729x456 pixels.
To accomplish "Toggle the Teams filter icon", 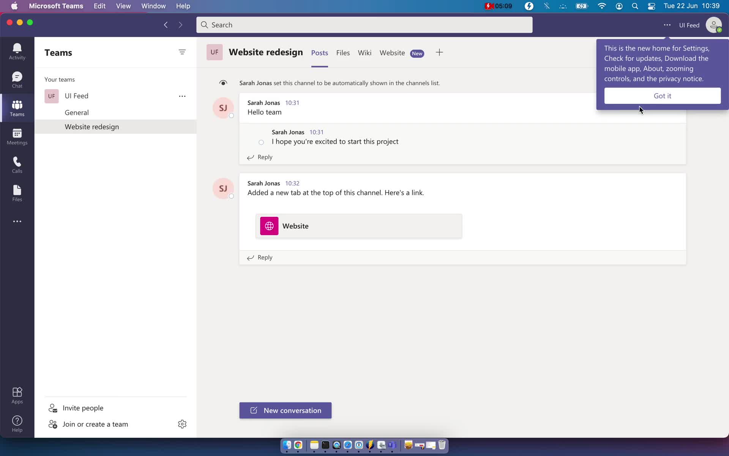I will pyautogui.click(x=182, y=52).
